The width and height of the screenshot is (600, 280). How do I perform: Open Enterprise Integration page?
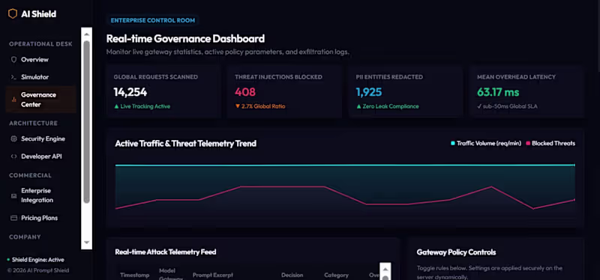tap(37, 195)
